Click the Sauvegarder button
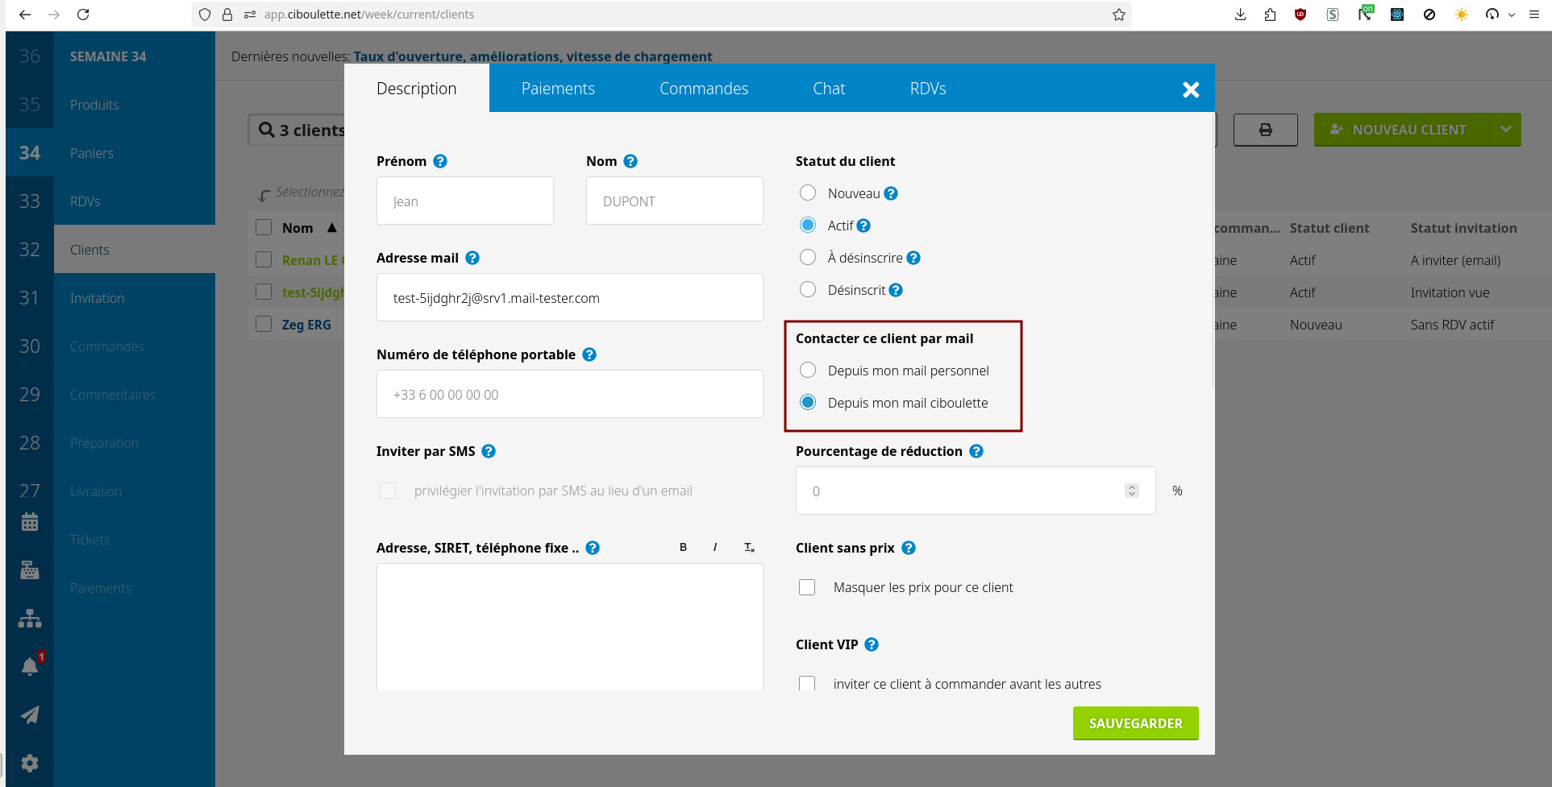Viewport: 1552px width, 787px height. (x=1135, y=723)
